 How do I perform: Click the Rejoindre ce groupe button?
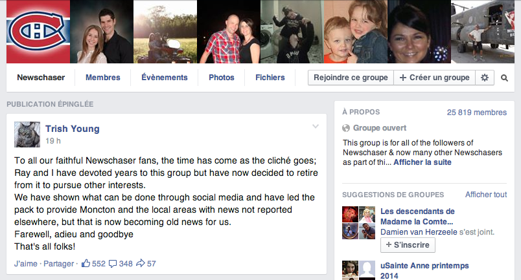point(351,78)
